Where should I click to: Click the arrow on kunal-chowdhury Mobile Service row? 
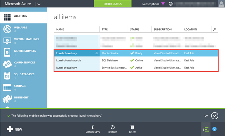(x=96, y=53)
